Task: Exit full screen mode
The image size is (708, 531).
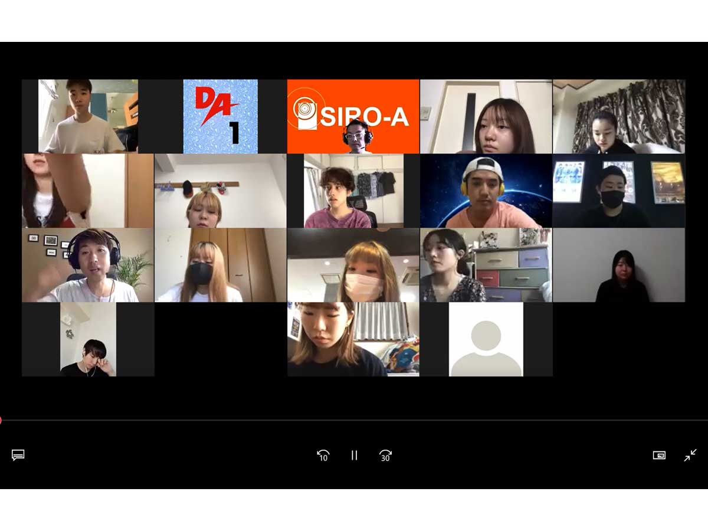Action: click(x=690, y=455)
